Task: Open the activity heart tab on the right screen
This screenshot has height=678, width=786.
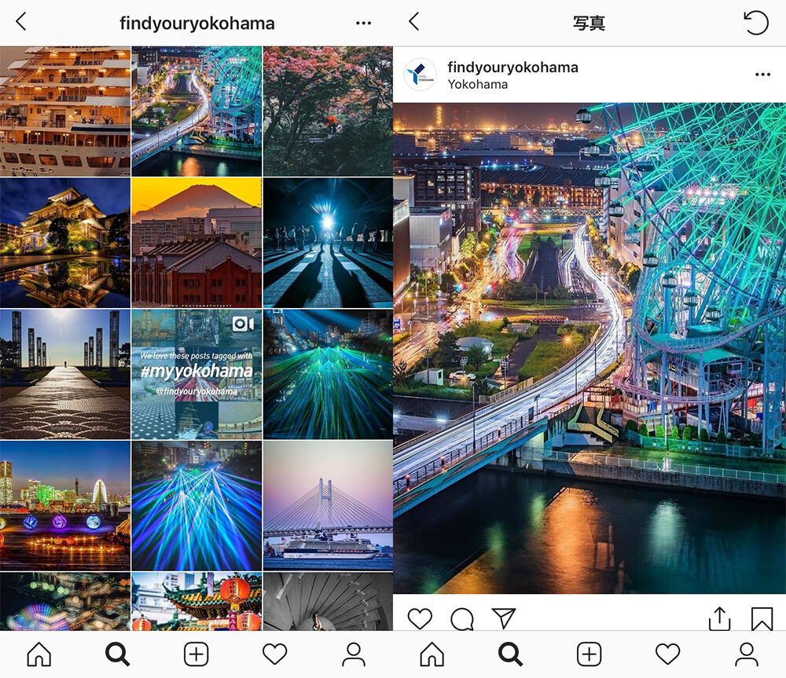Action: click(x=667, y=654)
